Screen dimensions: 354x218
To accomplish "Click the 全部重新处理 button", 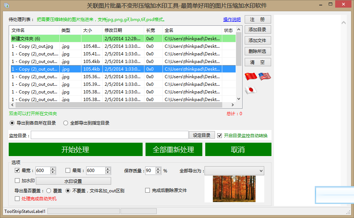I will [174, 149].
